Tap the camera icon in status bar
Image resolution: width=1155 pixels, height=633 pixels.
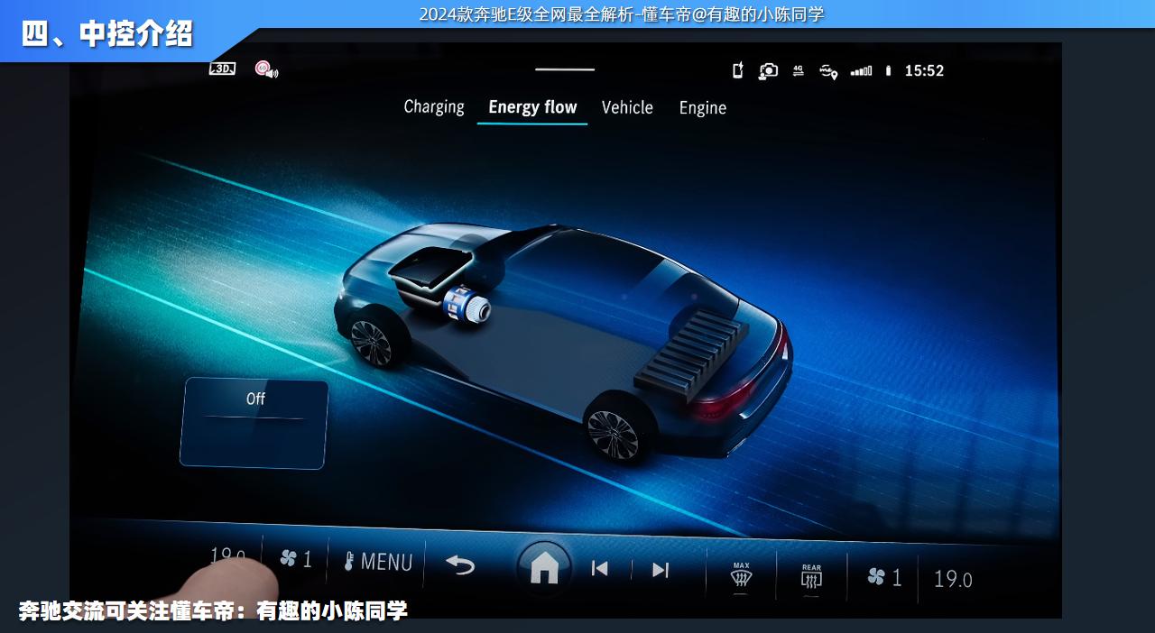[768, 71]
